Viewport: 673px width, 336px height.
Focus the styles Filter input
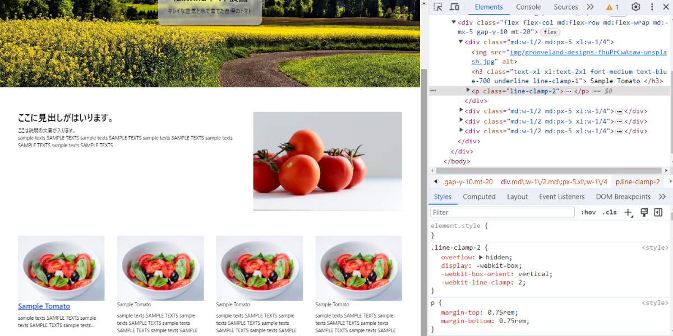503,213
